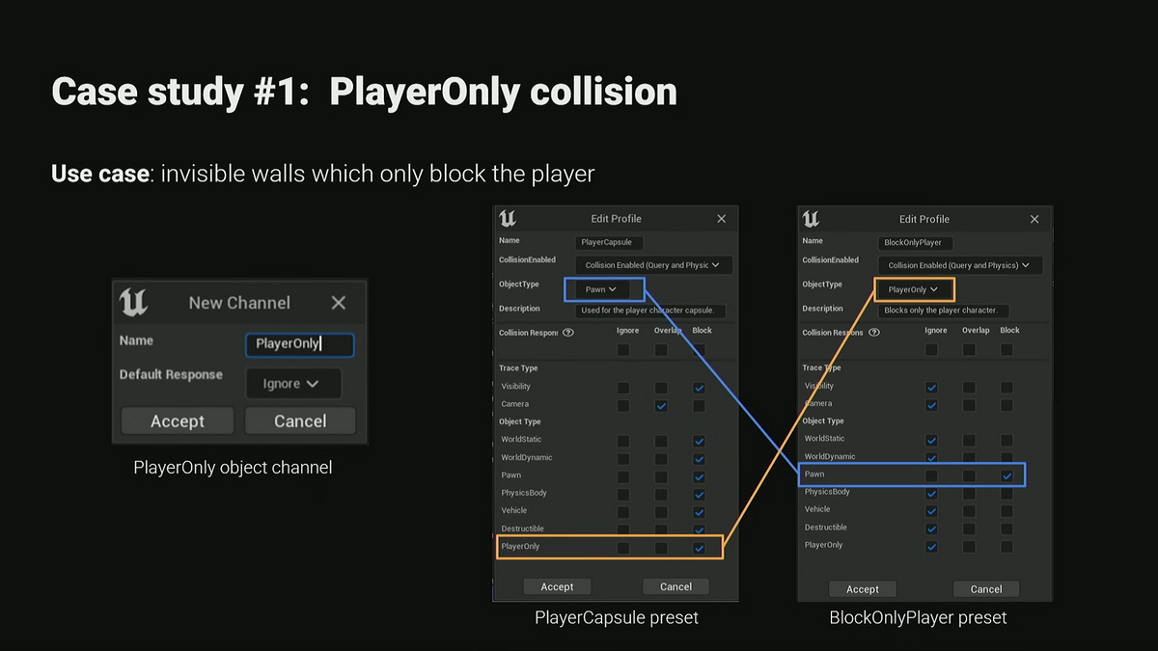Click Cancel in the PlayerCapsule Edit Profile dialog
The height and width of the screenshot is (651, 1158).
(x=675, y=585)
